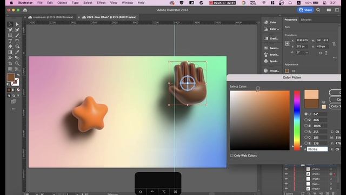Select the Rectangle shape tool
The height and width of the screenshot is (195, 346).
pos(10,35)
